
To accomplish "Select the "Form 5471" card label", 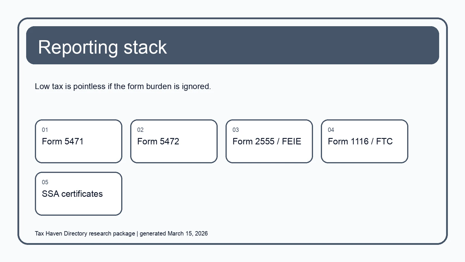I will (x=62, y=141).
